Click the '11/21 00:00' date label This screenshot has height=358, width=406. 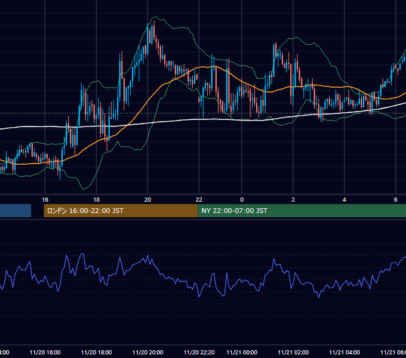coord(242,353)
